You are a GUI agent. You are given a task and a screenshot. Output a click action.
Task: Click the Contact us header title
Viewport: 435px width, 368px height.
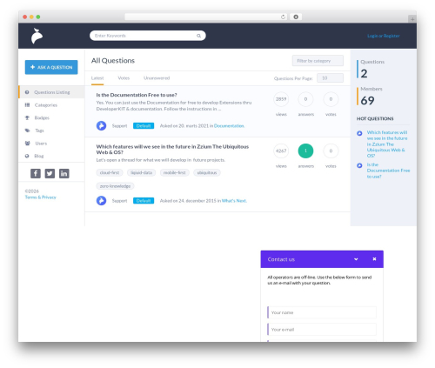[281, 259]
